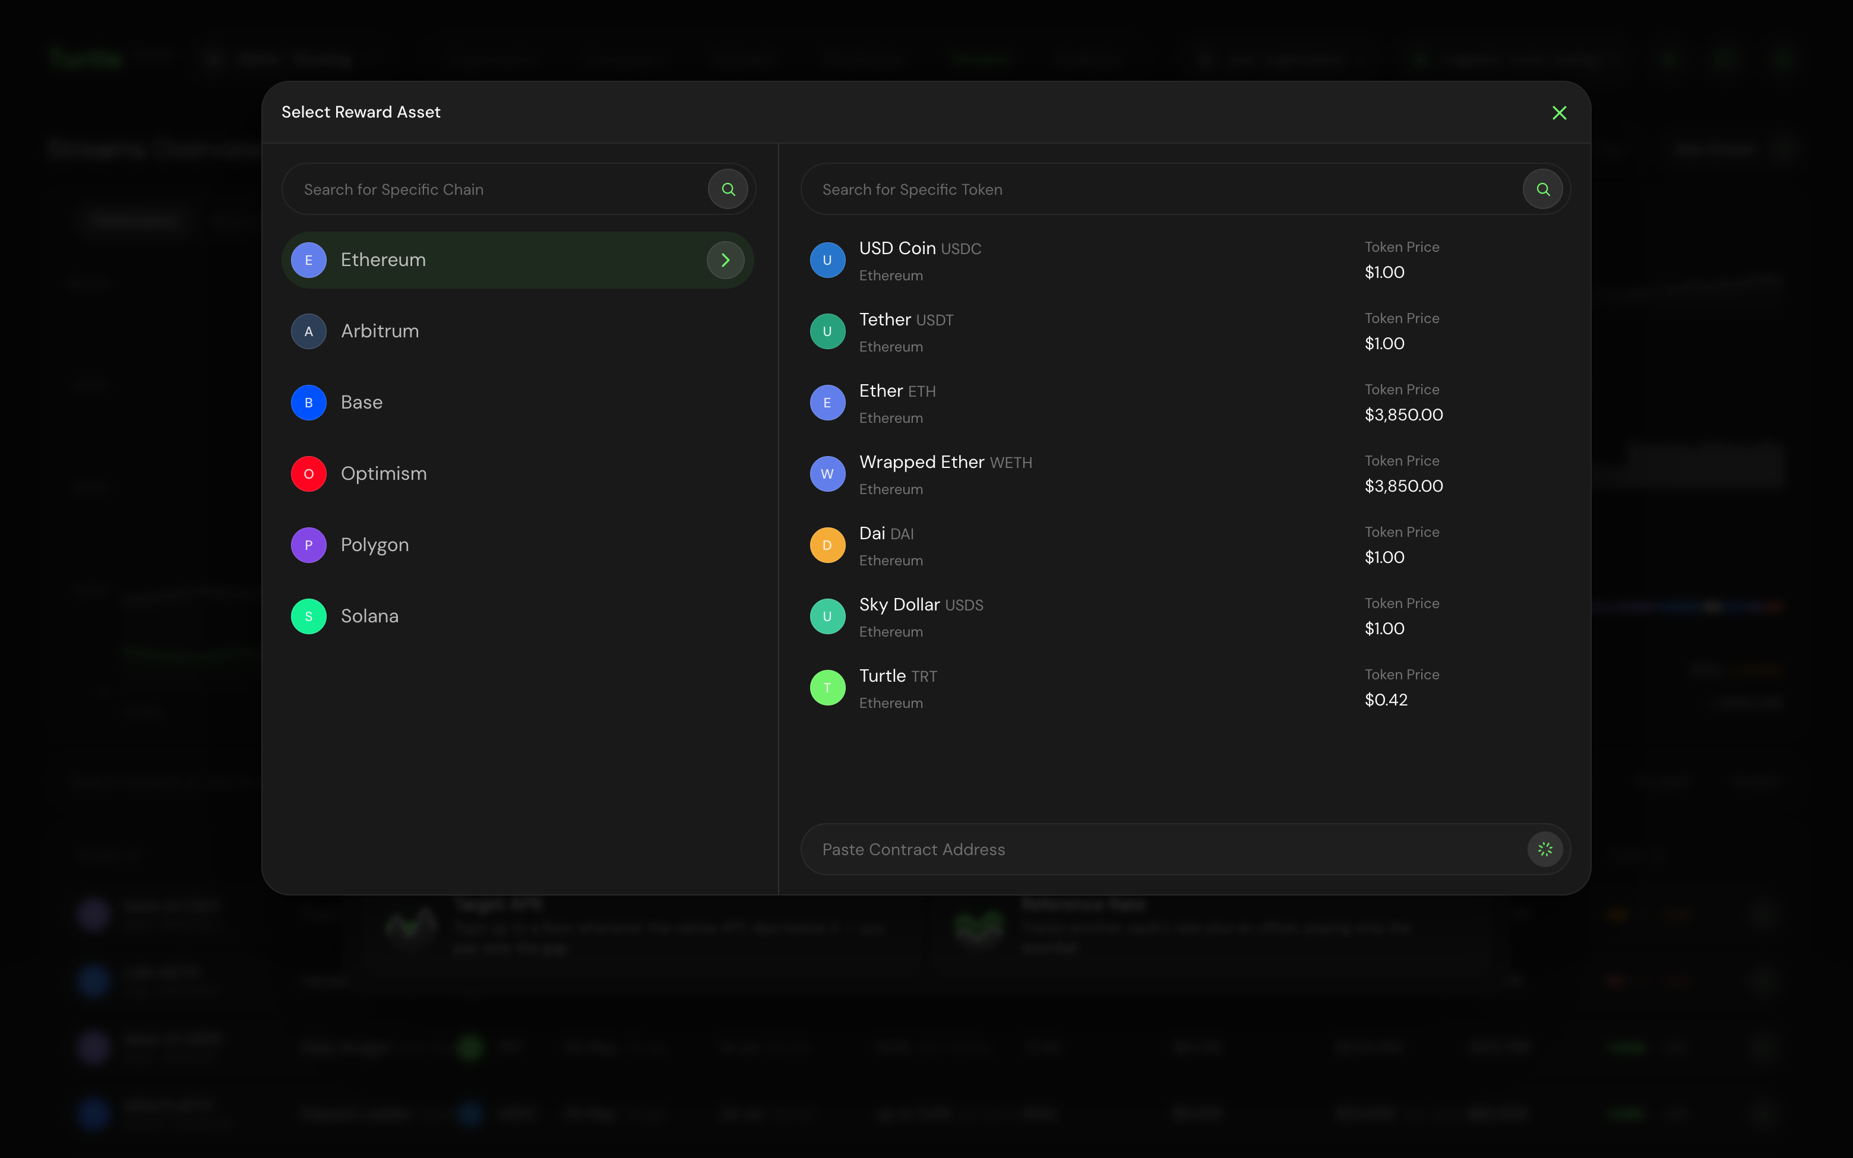Click the Tether token icon
The height and width of the screenshot is (1158, 1853).
(x=828, y=331)
